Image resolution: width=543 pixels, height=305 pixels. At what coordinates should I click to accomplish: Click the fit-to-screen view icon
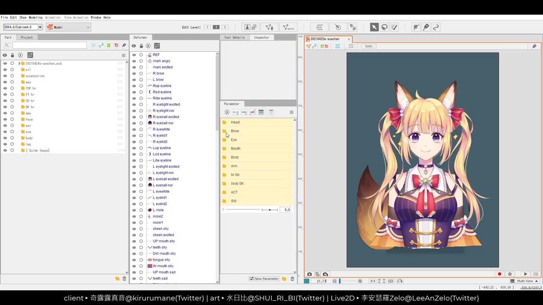[381, 281]
